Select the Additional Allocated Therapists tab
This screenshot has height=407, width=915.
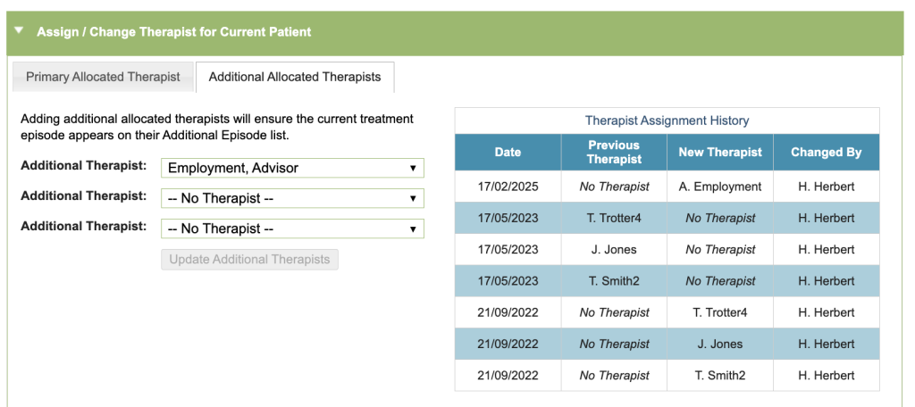click(295, 77)
